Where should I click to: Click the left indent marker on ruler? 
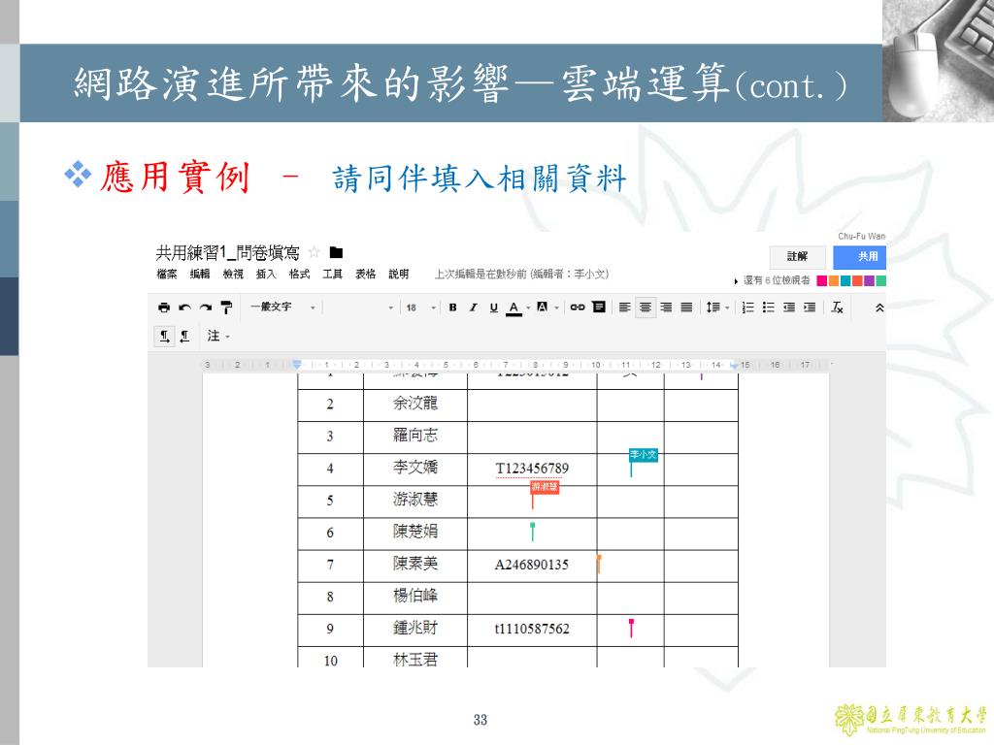[297, 365]
